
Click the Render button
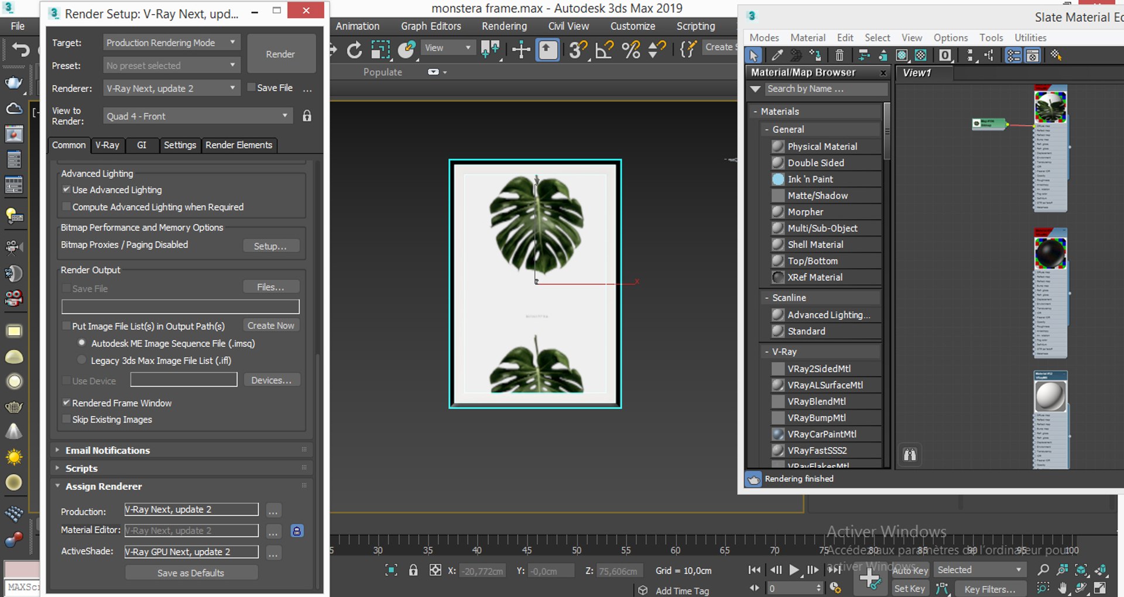[281, 54]
